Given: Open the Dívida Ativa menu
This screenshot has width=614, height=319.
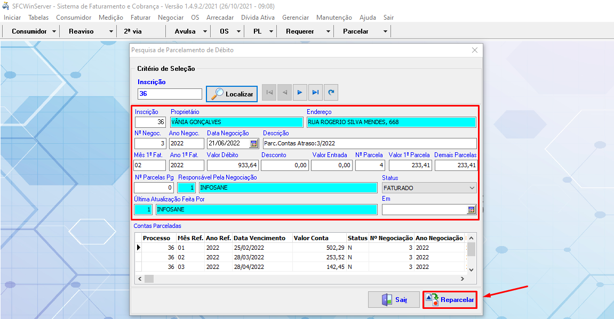Looking at the screenshot, I should coord(258,18).
